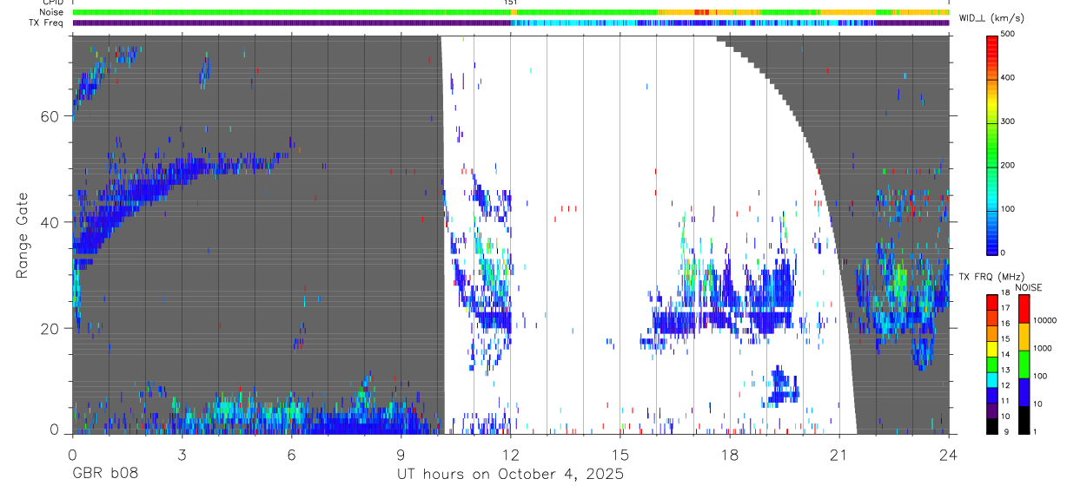Click the 'GBR b08' radar beam label
Screen dimensions: 1067x492
(x=104, y=474)
